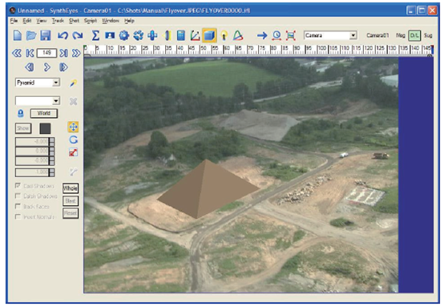The width and height of the screenshot is (444, 307).
Task: Click the greyed delete X icon
Action: (x=74, y=101)
